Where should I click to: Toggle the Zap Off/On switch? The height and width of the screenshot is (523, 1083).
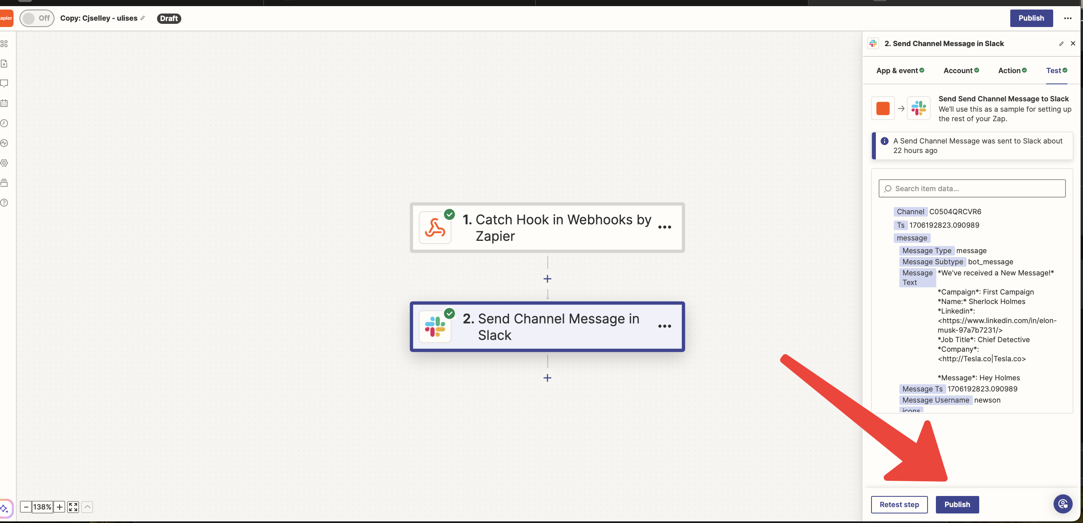pos(36,18)
